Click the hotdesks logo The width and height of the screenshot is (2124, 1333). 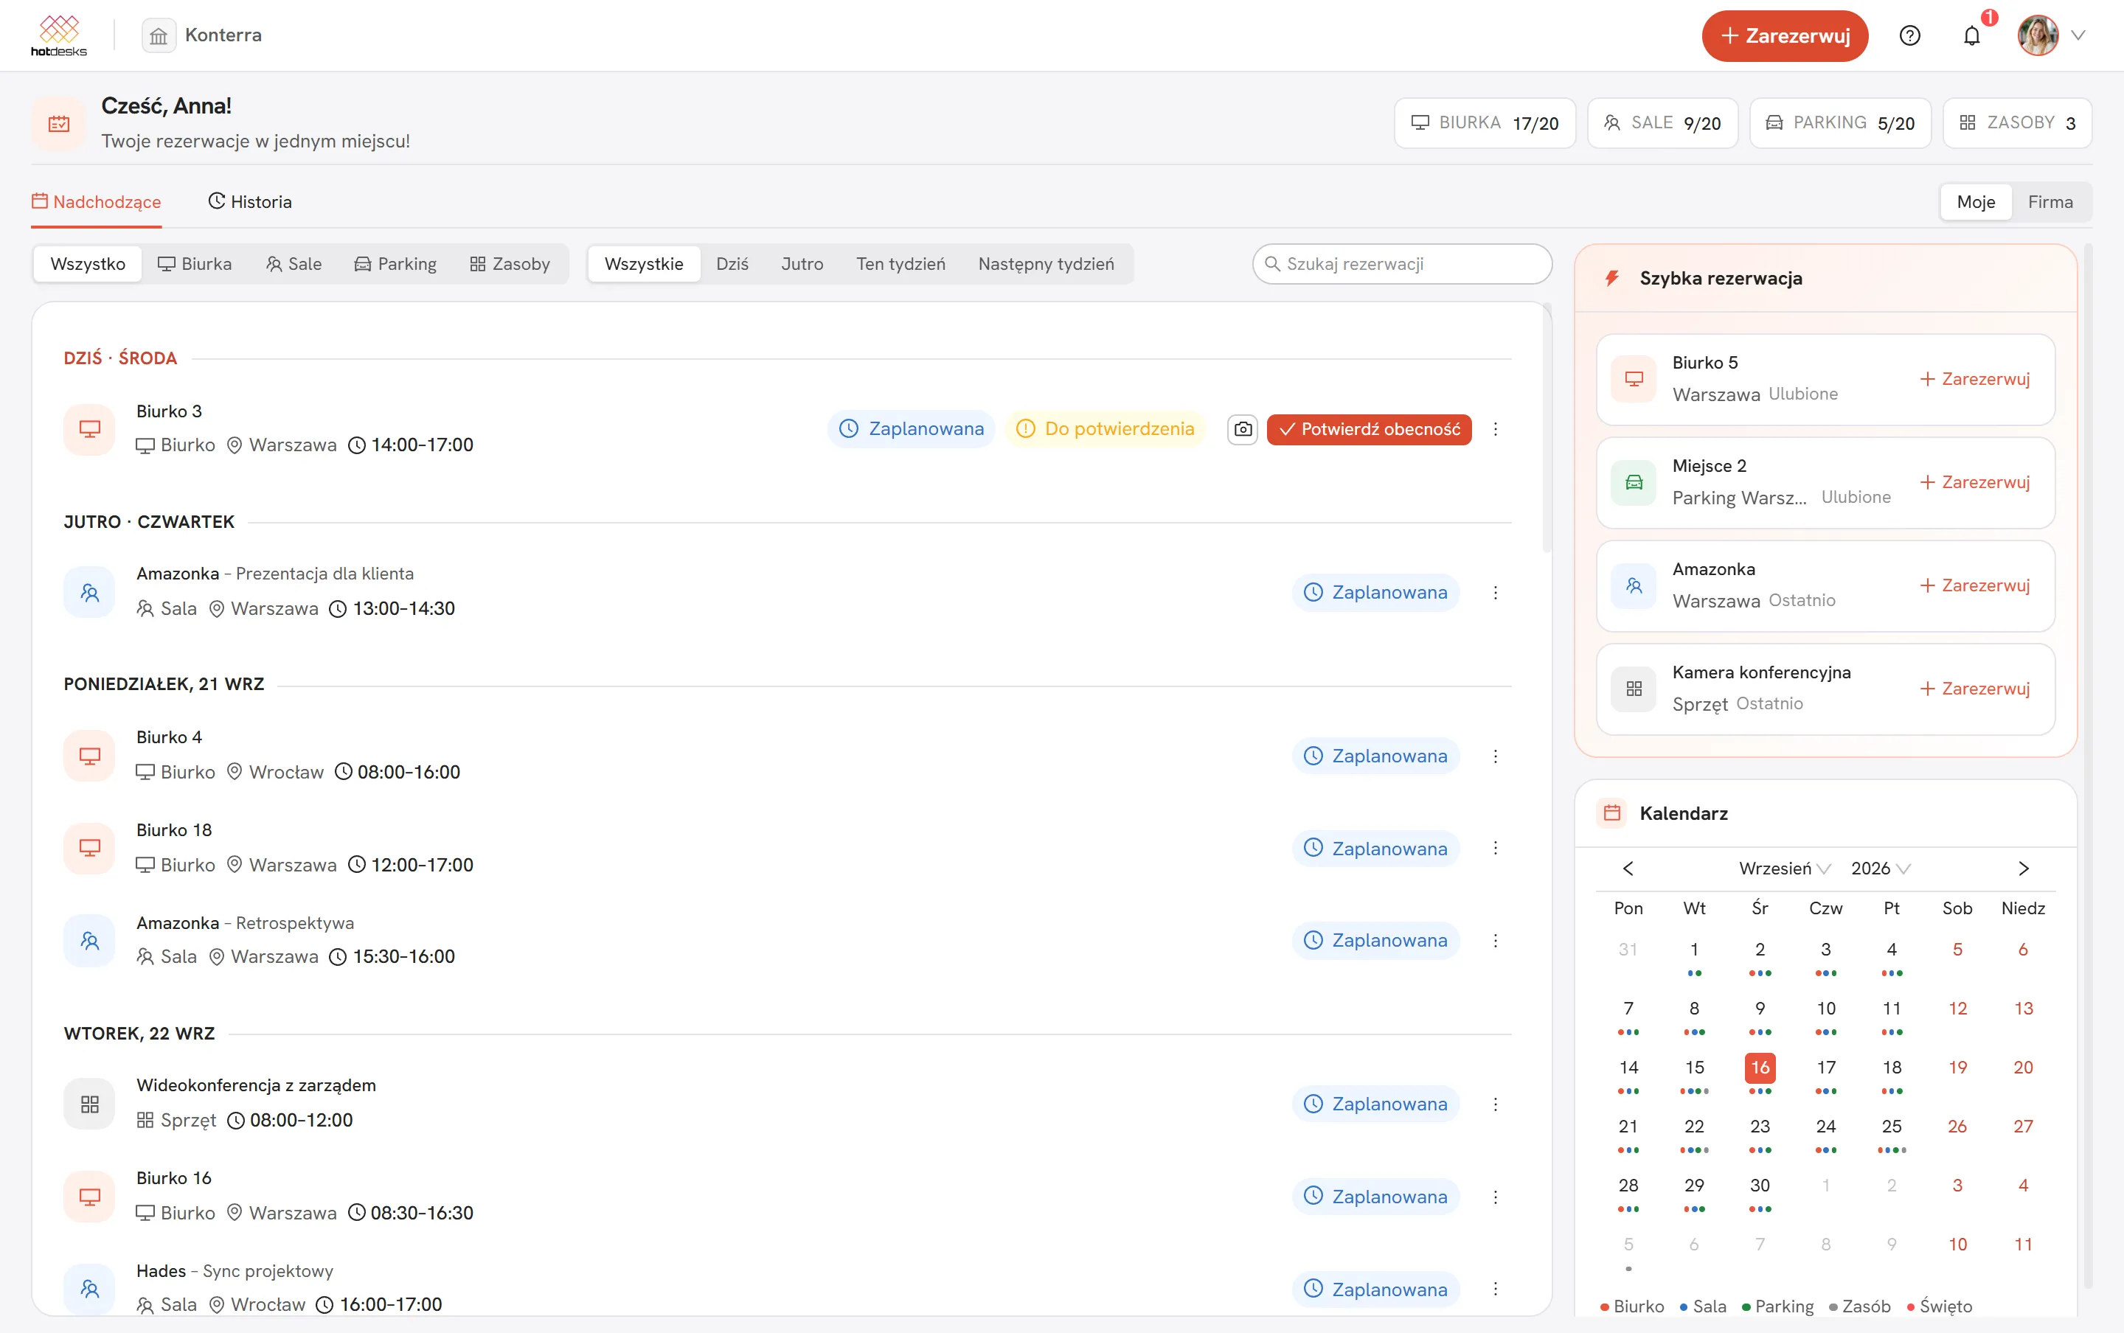[59, 35]
